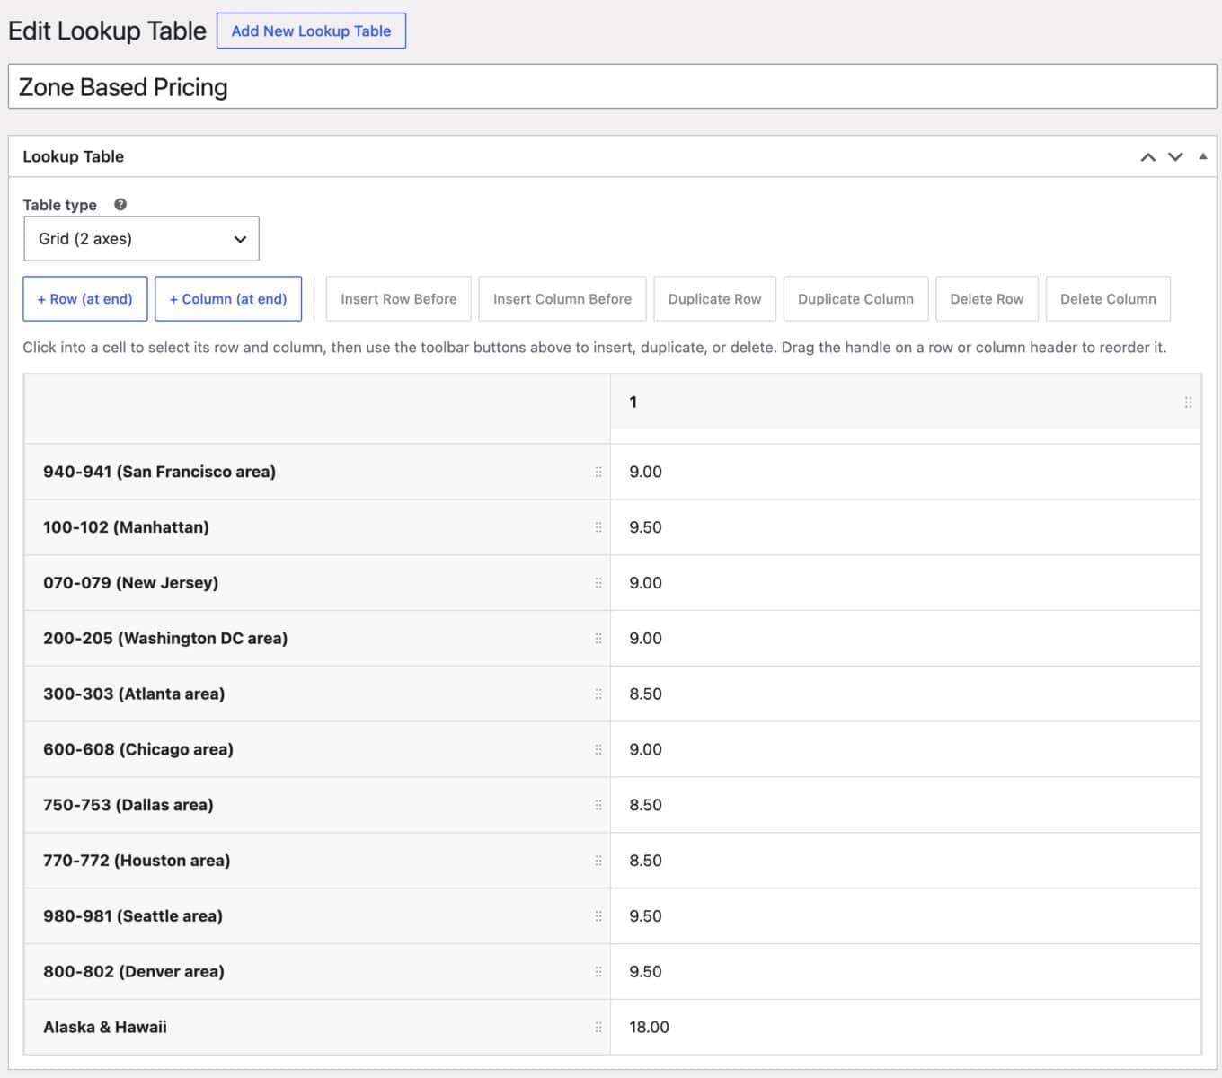The width and height of the screenshot is (1222, 1078).
Task: Open the Table type Grid (2 axes) dropdown
Action: click(x=141, y=239)
